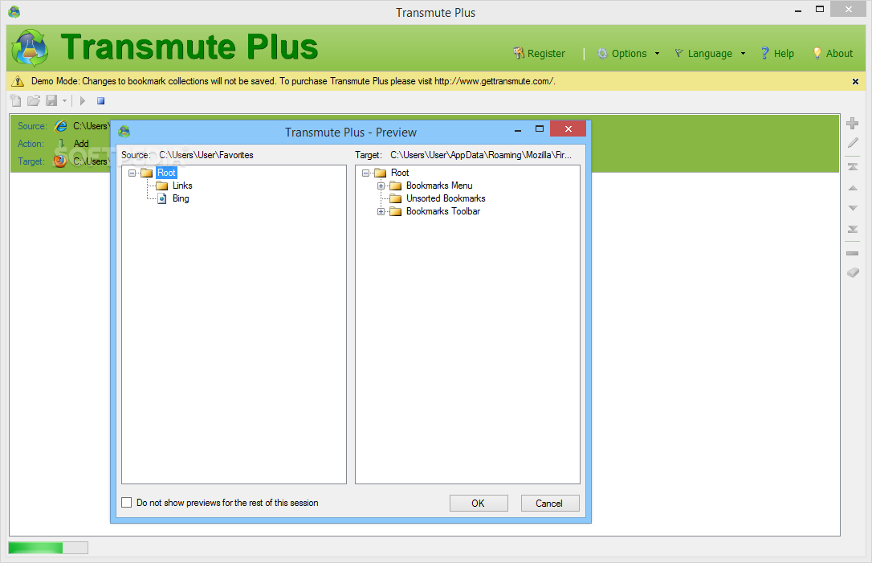The width and height of the screenshot is (872, 563).
Task: Expand the Bookmarks Menu node
Action: click(381, 186)
